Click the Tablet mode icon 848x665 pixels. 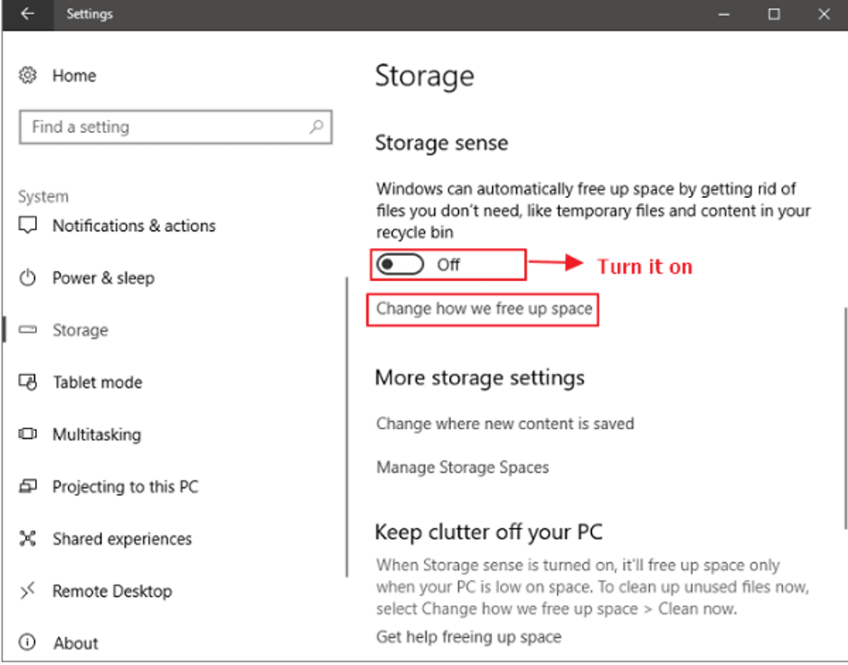tap(28, 382)
